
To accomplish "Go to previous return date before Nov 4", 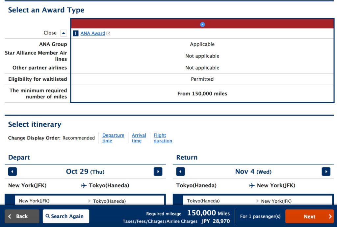I will coord(181,172).
